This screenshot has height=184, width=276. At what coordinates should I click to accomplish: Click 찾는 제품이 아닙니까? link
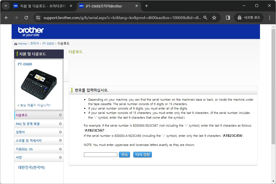pos(35,105)
